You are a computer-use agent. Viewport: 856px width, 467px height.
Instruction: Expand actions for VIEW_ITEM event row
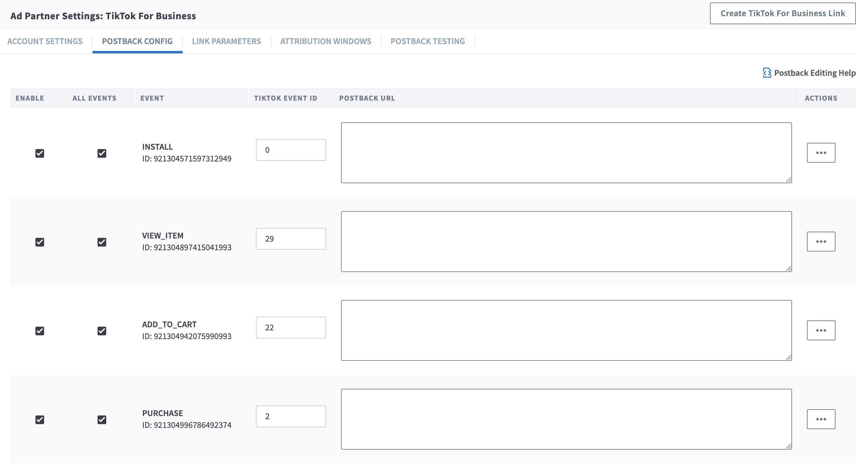tap(821, 241)
